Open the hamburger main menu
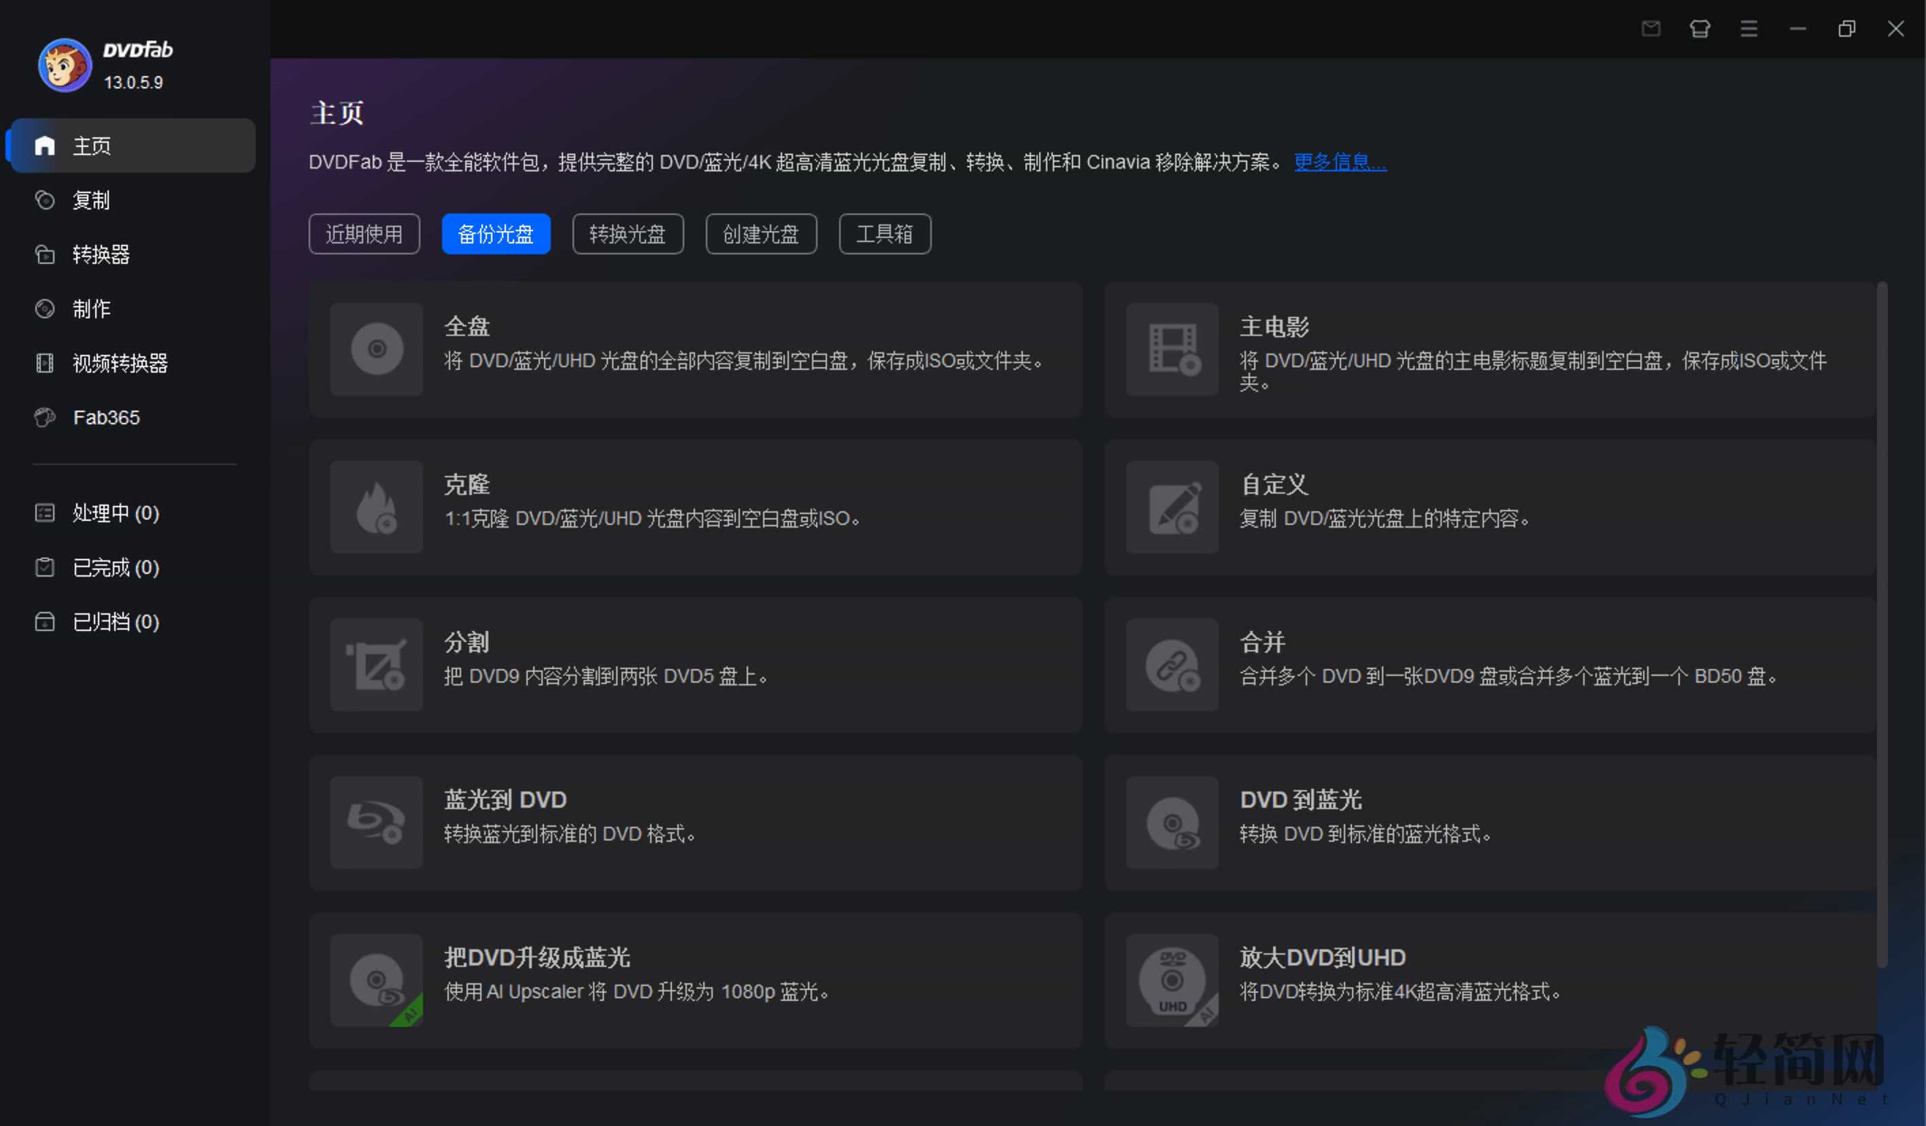The image size is (1926, 1126). point(1748,29)
